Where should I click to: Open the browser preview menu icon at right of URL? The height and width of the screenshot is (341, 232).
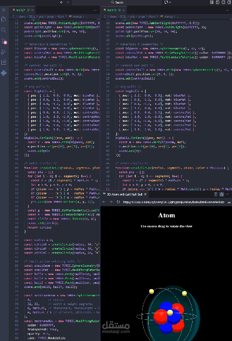point(229,202)
